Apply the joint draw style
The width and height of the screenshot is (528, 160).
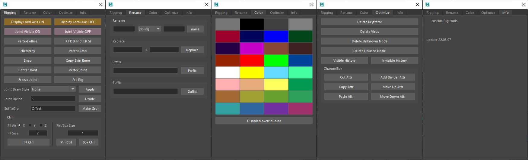click(90, 89)
